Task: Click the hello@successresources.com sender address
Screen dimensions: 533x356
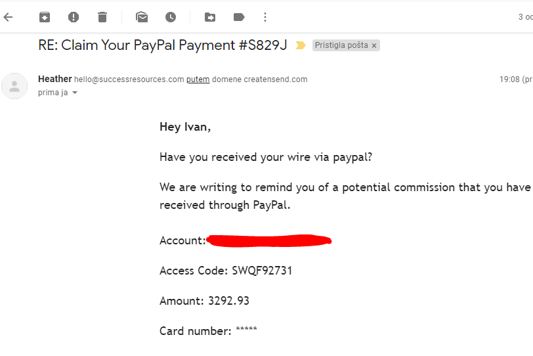Action: [129, 79]
